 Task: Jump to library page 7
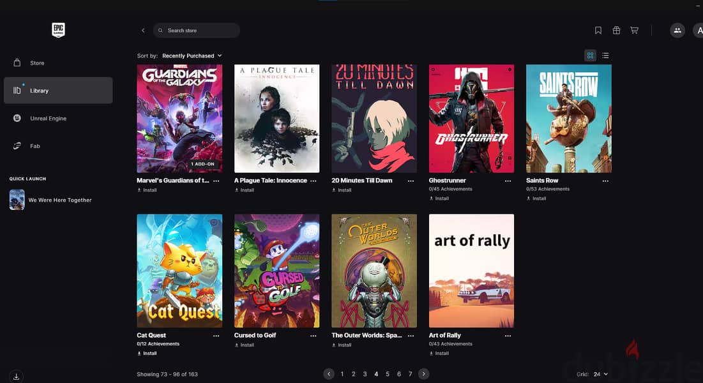410,374
